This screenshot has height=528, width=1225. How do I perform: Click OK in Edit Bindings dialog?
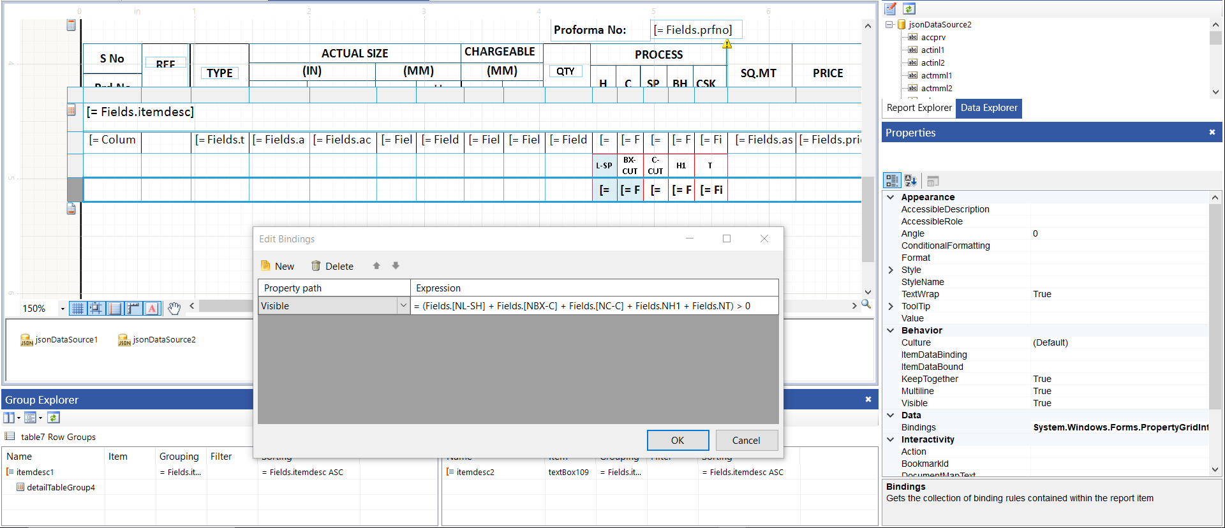(678, 441)
